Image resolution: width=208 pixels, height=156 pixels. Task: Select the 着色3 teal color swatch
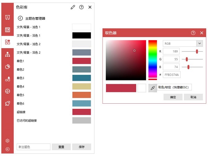(x=81, y=78)
